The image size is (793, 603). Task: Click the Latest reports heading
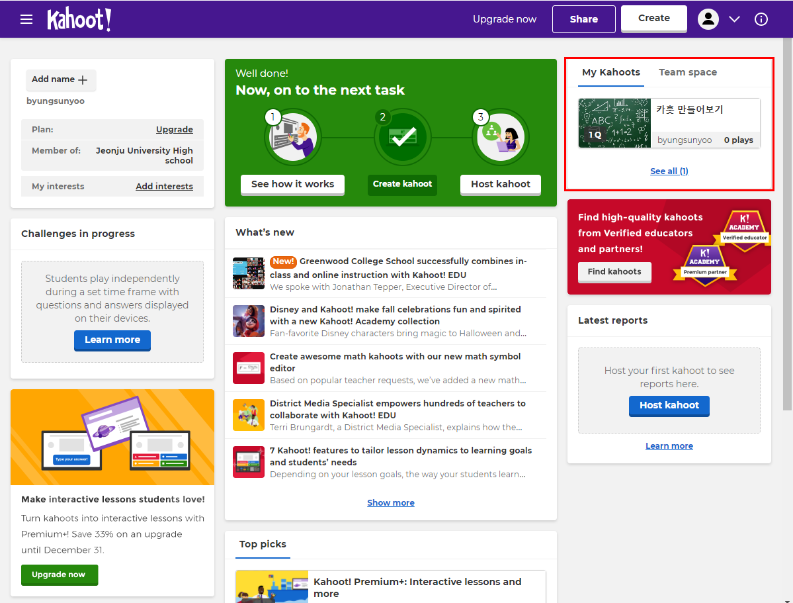click(x=613, y=320)
